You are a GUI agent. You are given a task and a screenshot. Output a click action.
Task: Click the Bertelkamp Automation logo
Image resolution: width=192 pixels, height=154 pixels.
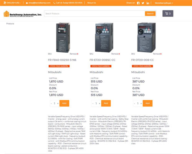pos(23,14)
